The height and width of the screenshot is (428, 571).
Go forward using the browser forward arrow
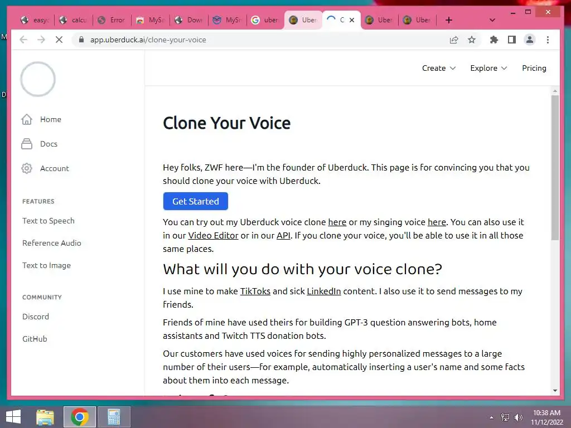coord(41,40)
